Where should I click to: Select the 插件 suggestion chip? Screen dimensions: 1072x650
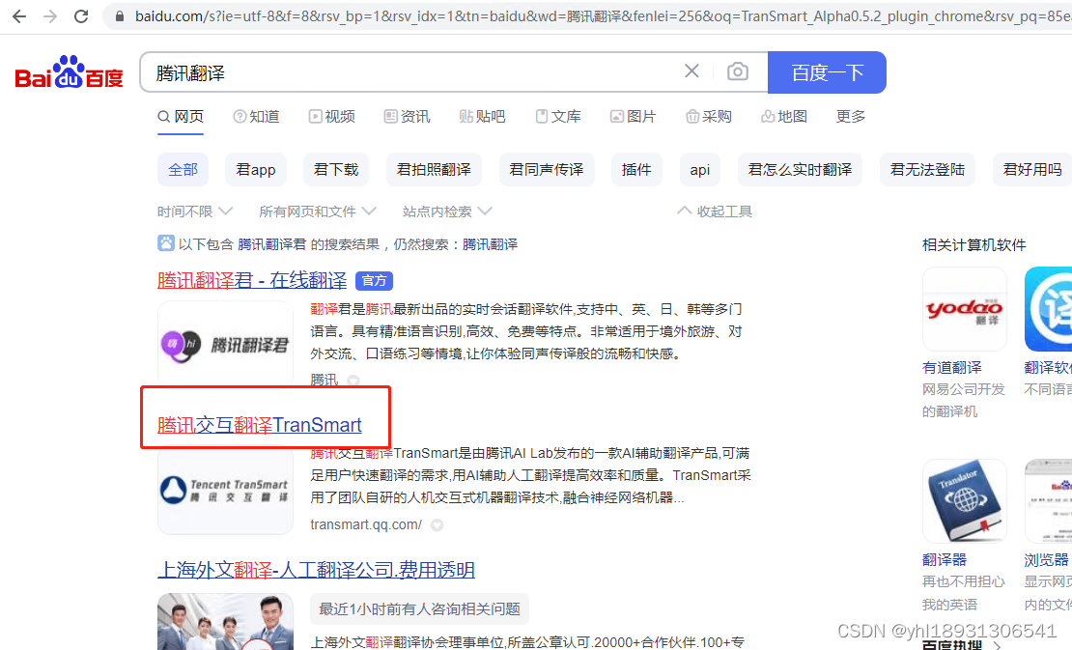636,170
